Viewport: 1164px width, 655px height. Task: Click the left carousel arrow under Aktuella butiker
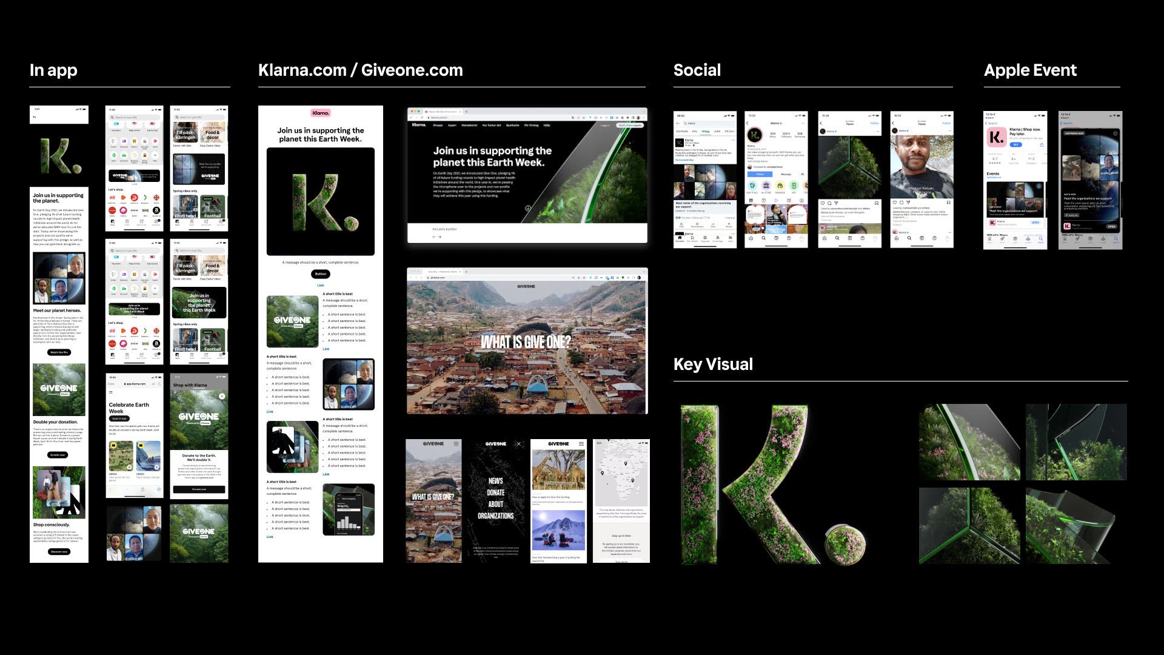pos(434,237)
